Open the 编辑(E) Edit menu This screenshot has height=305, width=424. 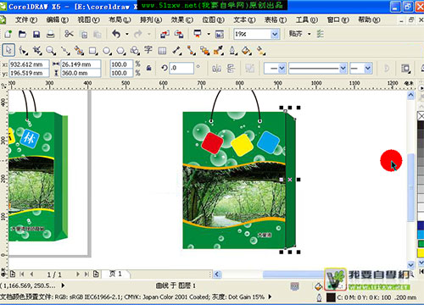click(x=58, y=19)
